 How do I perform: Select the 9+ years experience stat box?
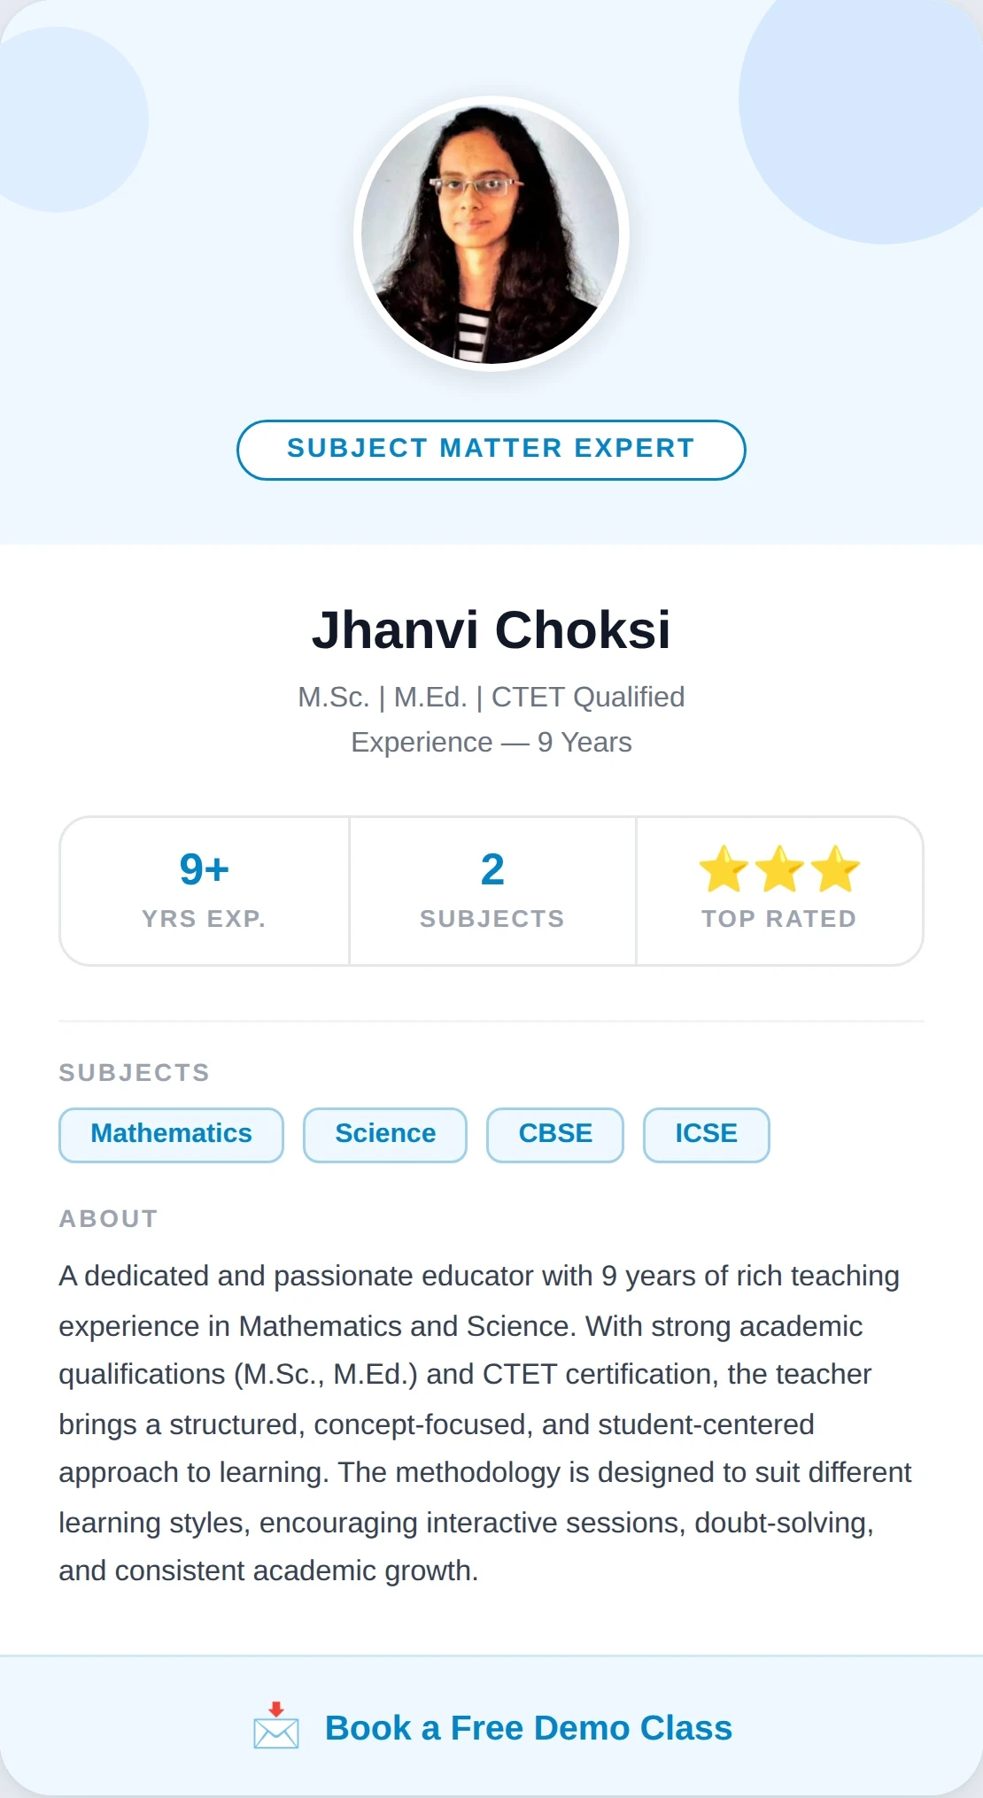pos(204,889)
